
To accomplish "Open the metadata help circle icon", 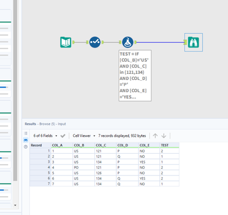I will pos(26,146).
